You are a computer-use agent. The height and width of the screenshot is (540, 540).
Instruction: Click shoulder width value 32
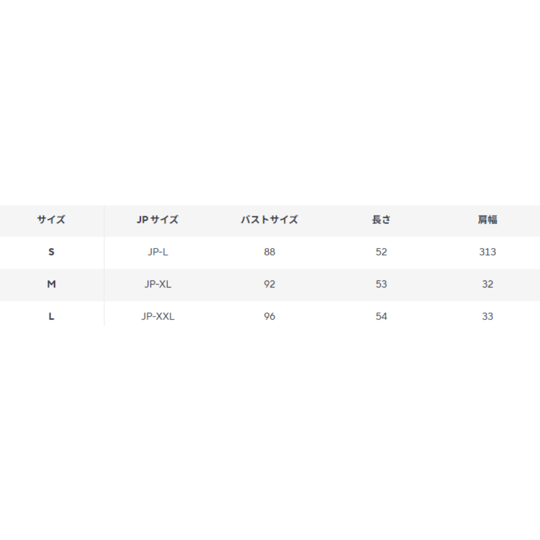[x=487, y=284]
